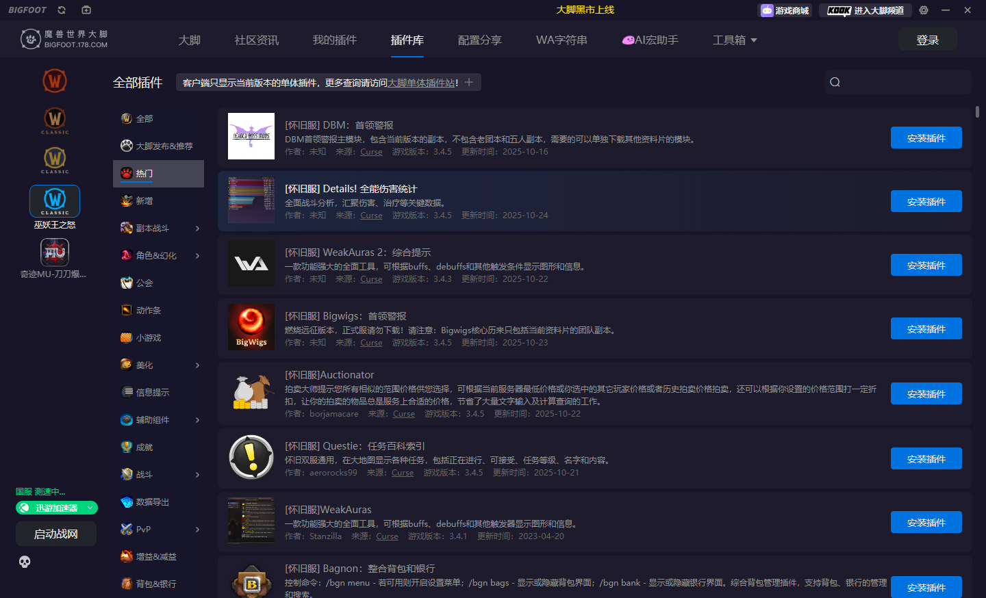Go to the 我的插件 tab
The width and height of the screenshot is (986, 598).
(335, 40)
